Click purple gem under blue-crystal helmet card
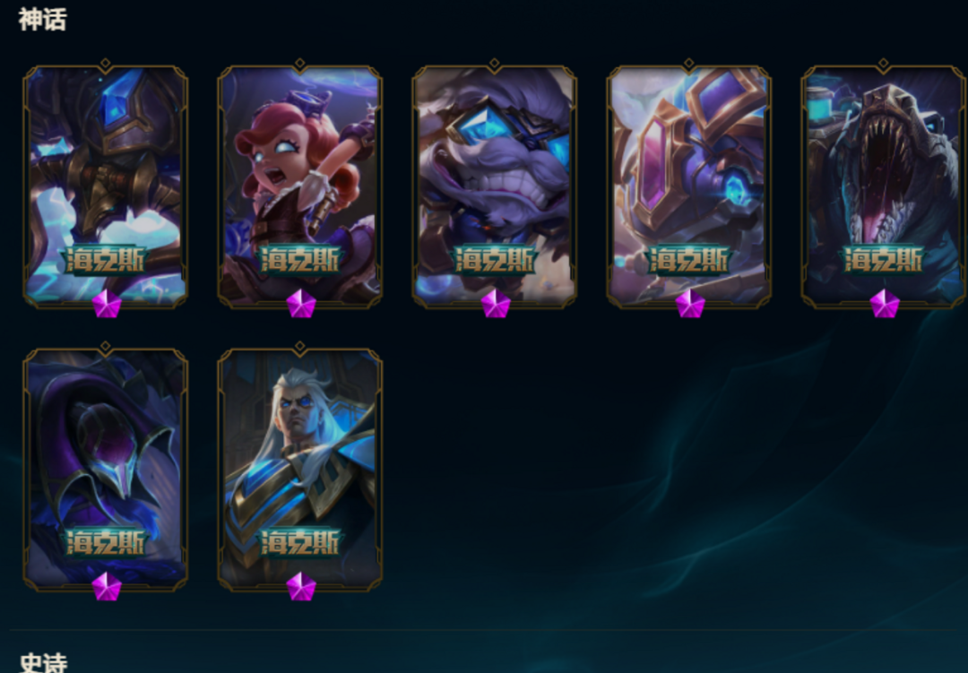This screenshot has height=673, width=968. pos(107,304)
